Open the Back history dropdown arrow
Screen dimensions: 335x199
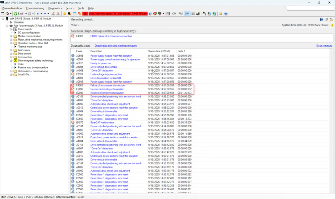click(26, 14)
